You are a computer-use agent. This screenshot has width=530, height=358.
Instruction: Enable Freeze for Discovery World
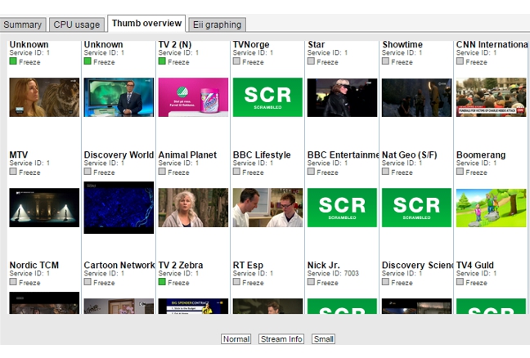[88, 171]
